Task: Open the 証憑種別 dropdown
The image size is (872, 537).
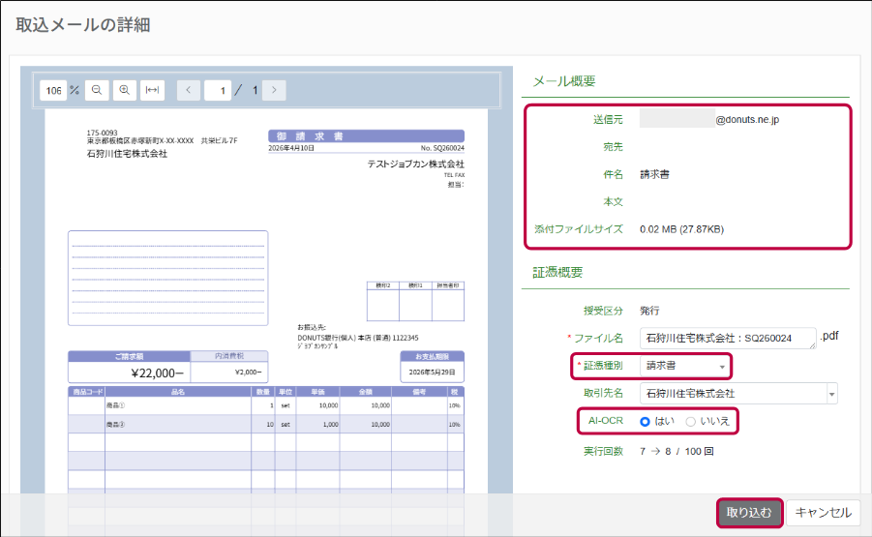Action: [685, 367]
